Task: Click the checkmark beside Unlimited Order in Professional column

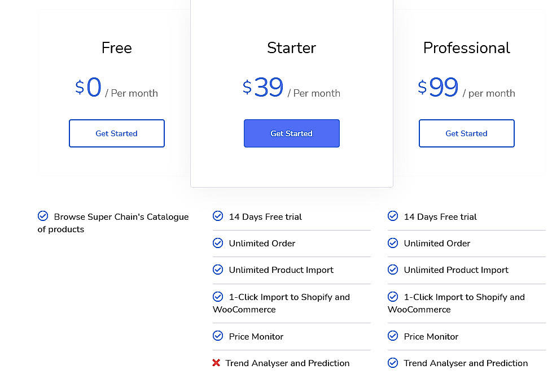Action: coord(393,242)
